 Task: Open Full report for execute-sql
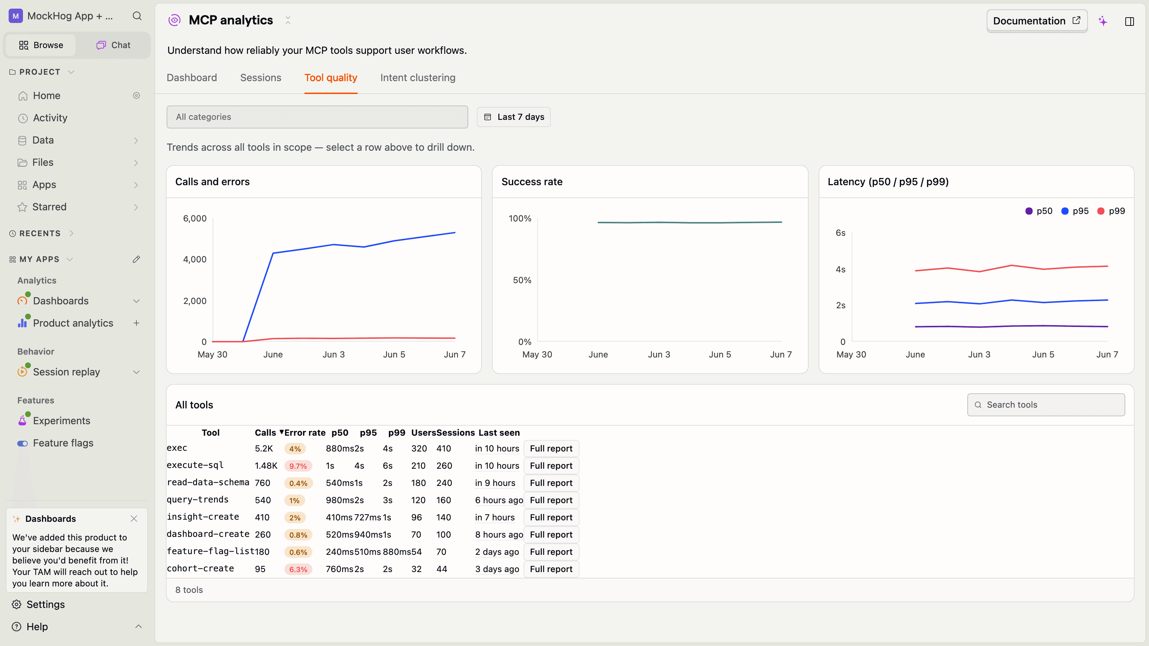[551, 465]
